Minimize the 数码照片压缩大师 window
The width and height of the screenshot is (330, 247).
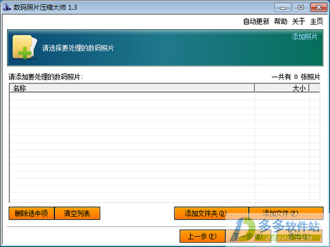(283, 8)
